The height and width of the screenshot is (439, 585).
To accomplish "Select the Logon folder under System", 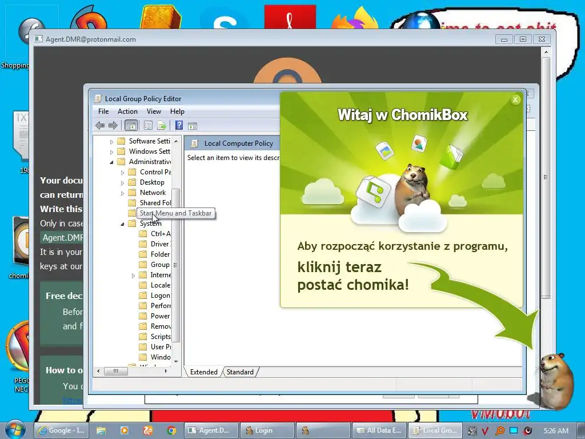I will [161, 296].
